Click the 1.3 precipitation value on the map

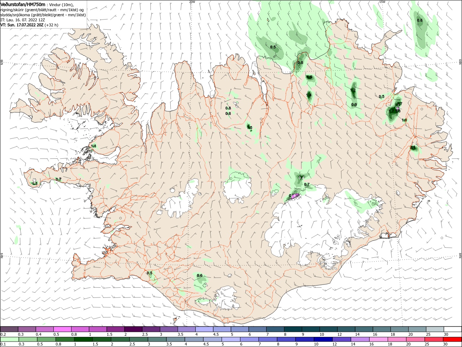[x=35, y=184]
